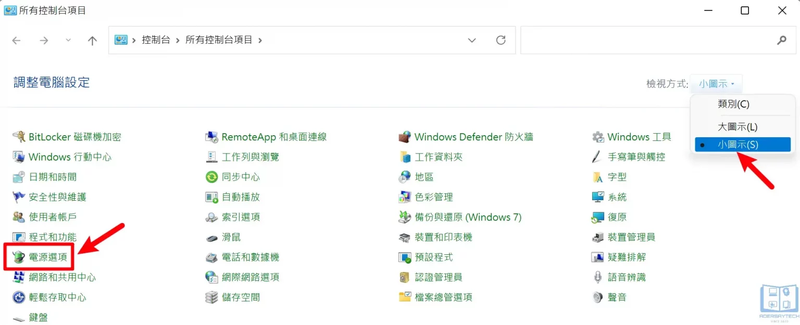800x325 pixels.
Task: Click the 地區 globe icon
Action: tap(405, 177)
